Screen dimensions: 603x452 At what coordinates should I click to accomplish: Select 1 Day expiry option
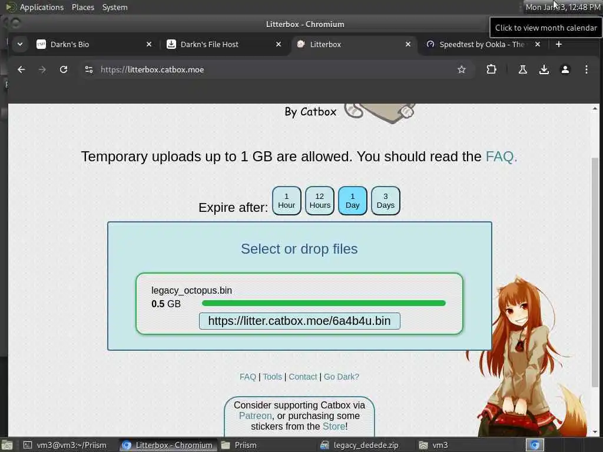tap(353, 201)
